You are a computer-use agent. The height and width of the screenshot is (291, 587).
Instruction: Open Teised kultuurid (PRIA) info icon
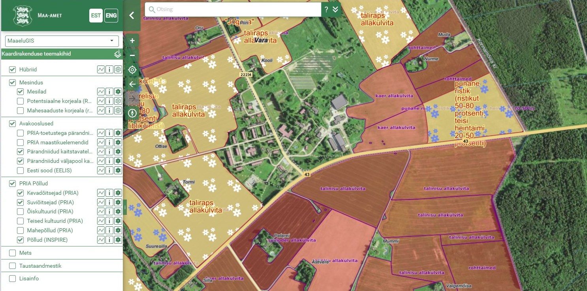coord(109,221)
